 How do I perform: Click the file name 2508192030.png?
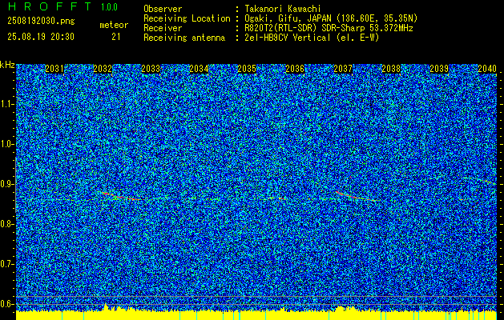(41, 21)
